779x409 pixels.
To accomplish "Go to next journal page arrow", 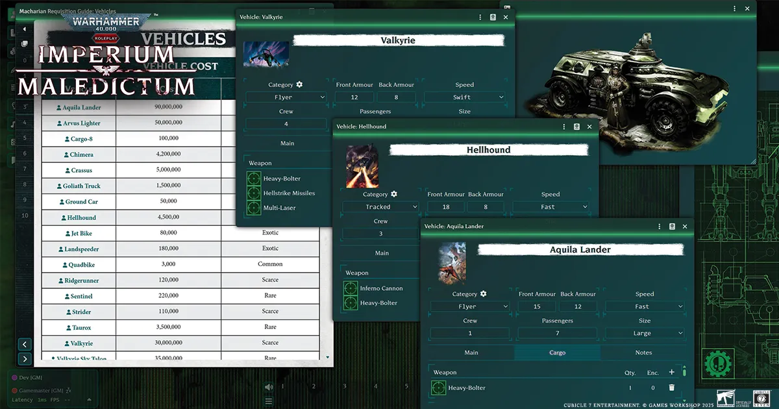I will [x=25, y=358].
